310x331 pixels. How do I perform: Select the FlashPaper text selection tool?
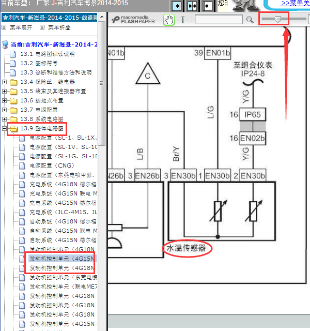point(183,20)
